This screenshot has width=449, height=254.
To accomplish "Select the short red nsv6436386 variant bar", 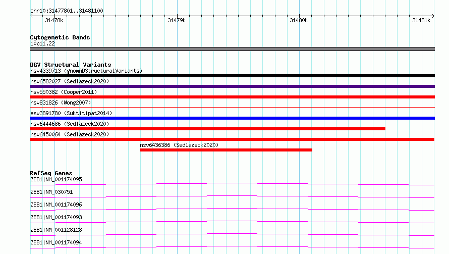I will [x=226, y=150].
